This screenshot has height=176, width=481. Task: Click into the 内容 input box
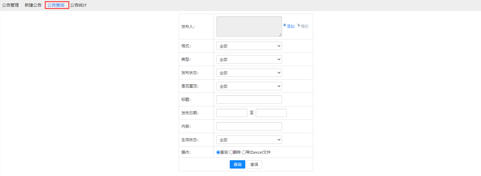(249, 126)
